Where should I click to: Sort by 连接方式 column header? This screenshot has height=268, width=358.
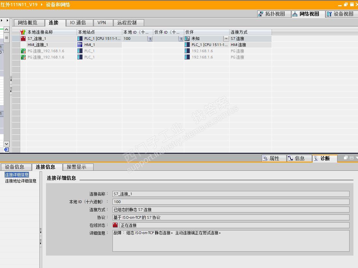pos(250,32)
